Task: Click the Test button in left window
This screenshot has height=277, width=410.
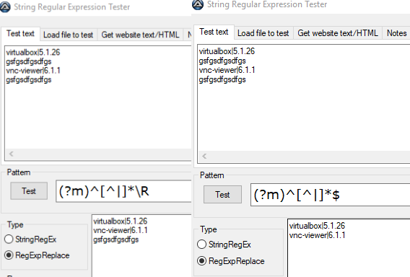Action: click(x=29, y=191)
